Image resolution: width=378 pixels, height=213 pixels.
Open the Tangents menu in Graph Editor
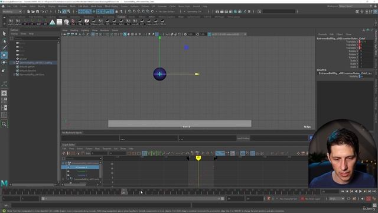click(107, 149)
